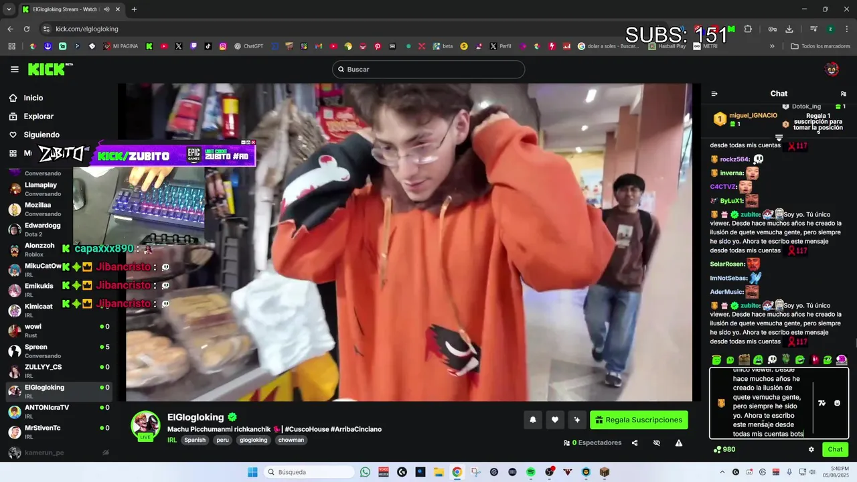Select Llamaplay channel in sidebar

pyautogui.click(x=58, y=189)
